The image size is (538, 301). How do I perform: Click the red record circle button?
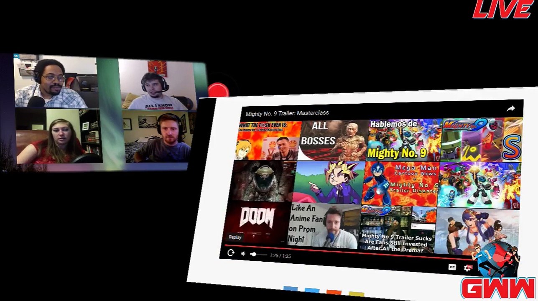[x=218, y=90]
